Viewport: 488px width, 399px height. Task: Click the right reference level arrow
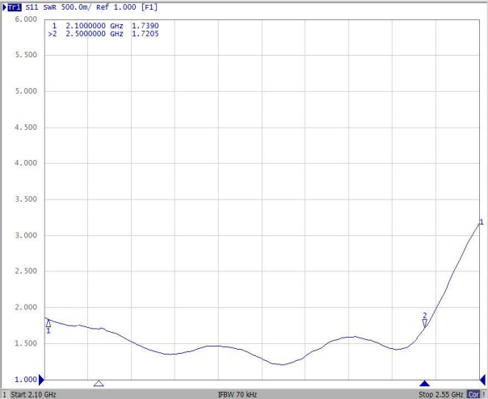pos(483,380)
